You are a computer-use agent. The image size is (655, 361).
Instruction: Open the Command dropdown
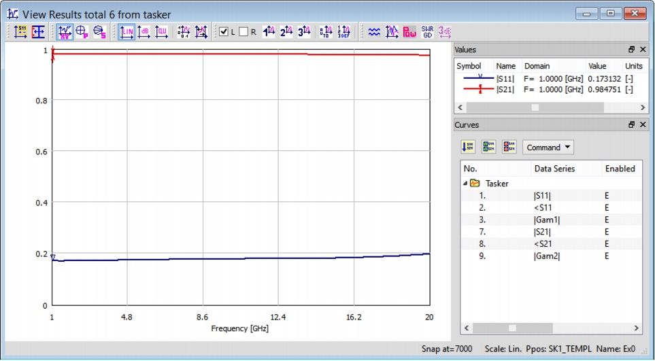(548, 148)
